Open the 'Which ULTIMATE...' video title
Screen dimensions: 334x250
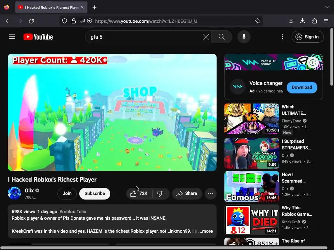click(294, 110)
